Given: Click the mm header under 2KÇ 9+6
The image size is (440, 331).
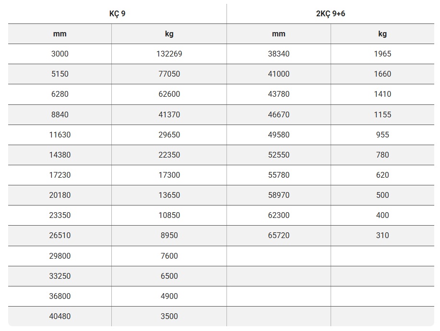Looking at the screenshot, I should pyautogui.click(x=278, y=34).
